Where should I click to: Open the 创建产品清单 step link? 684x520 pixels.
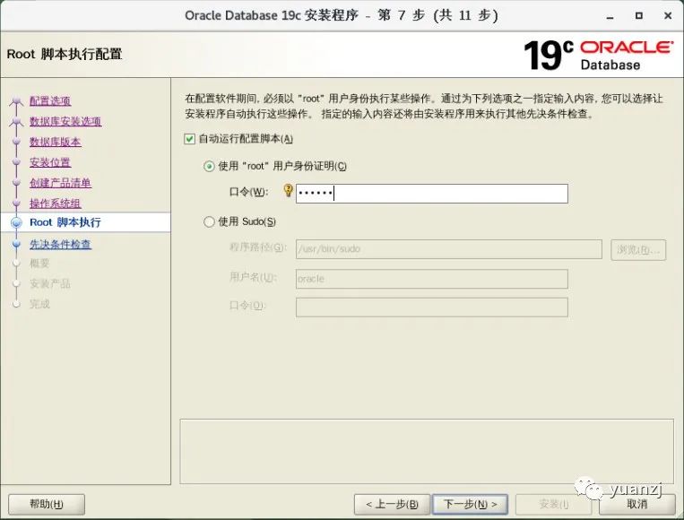[61, 183]
